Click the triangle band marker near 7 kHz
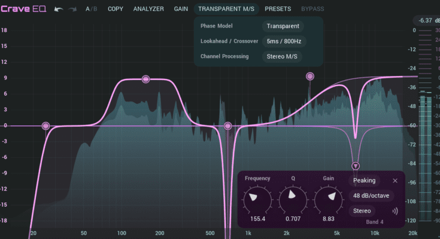Screen dimensions: 440x239 pos(356,166)
